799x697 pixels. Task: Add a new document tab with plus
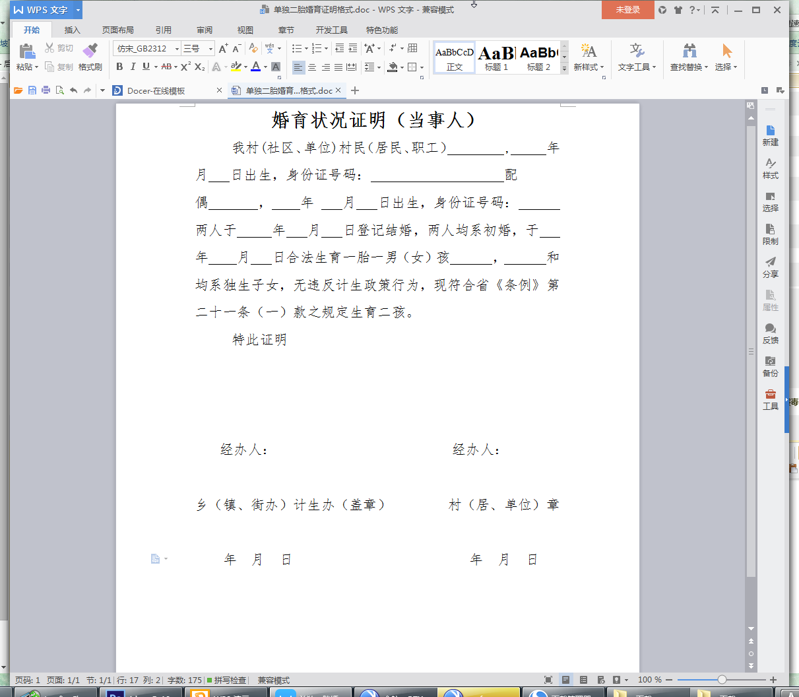tap(355, 90)
